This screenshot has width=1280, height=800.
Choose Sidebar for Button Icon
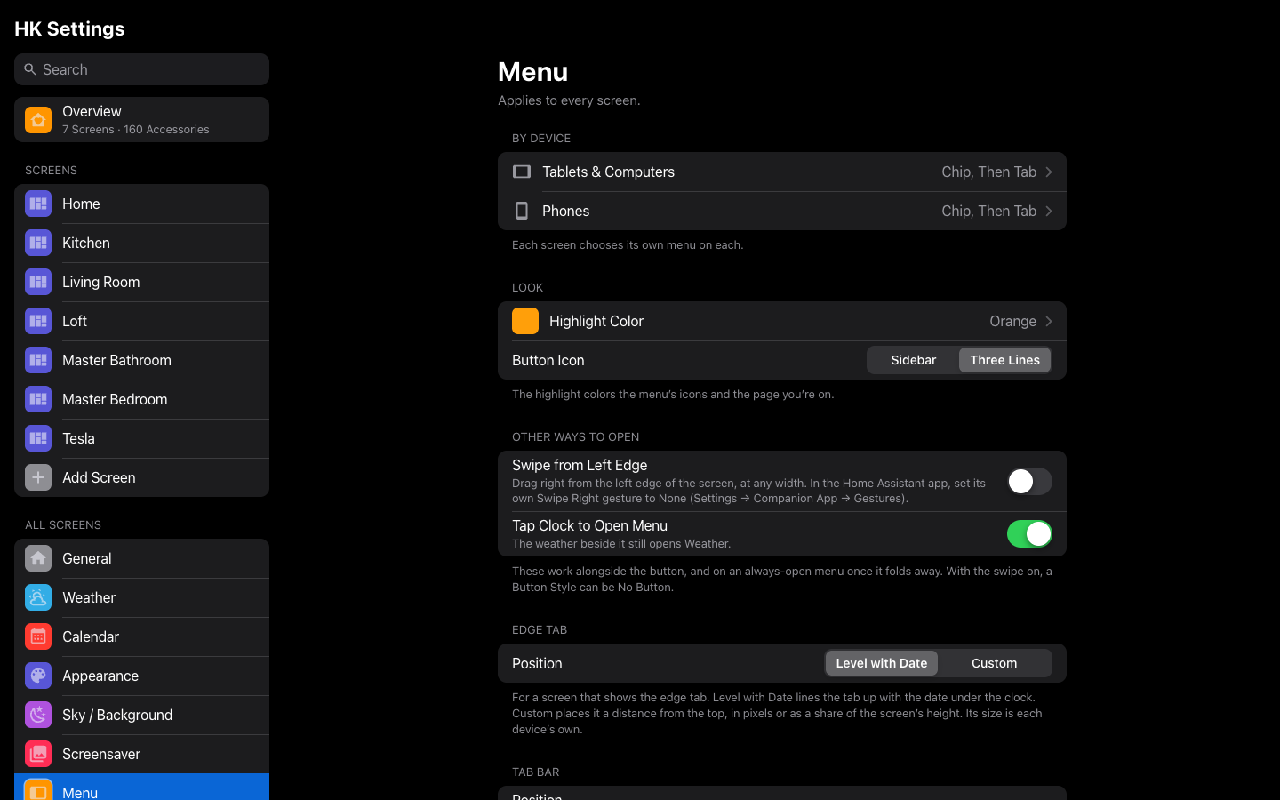tap(914, 360)
